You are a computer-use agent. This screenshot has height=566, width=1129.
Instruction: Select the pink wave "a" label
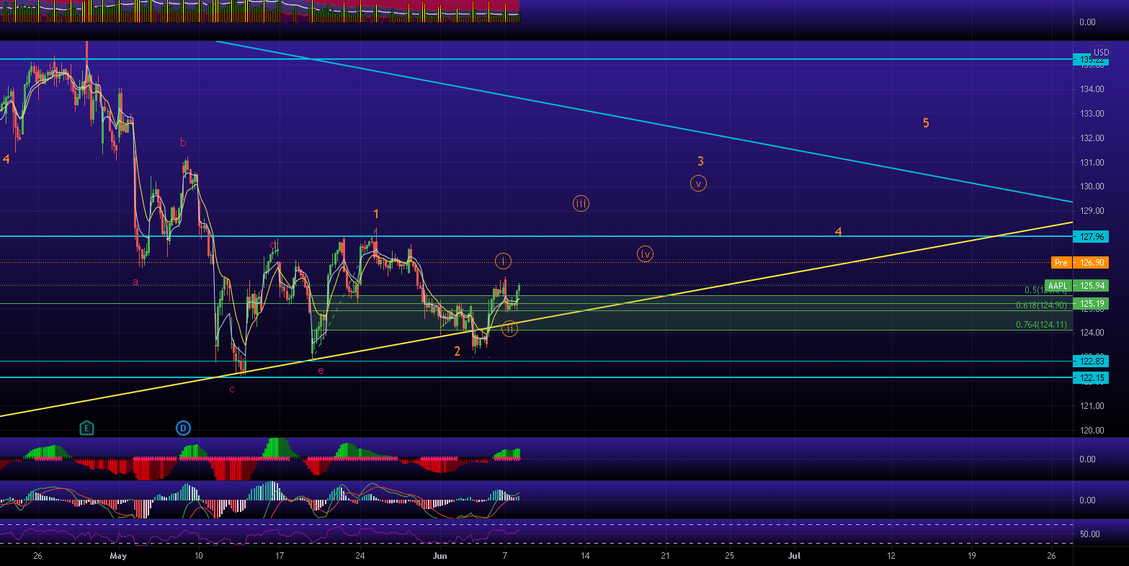pos(135,282)
